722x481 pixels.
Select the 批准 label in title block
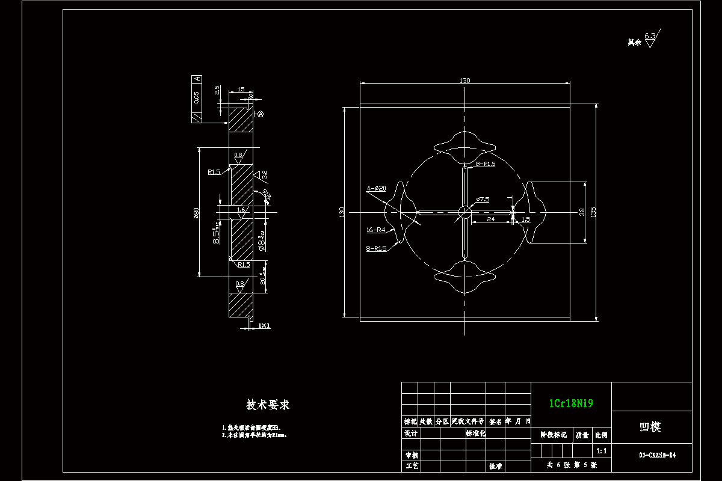click(x=496, y=466)
